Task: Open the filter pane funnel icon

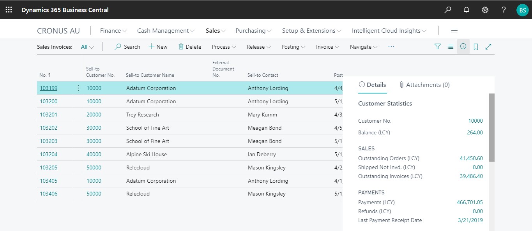Action: [x=438, y=47]
